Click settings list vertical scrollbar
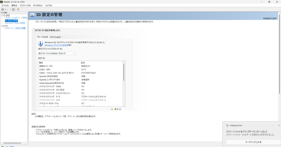Image resolution: width=281 pixels, height=147 pixels. point(124,73)
